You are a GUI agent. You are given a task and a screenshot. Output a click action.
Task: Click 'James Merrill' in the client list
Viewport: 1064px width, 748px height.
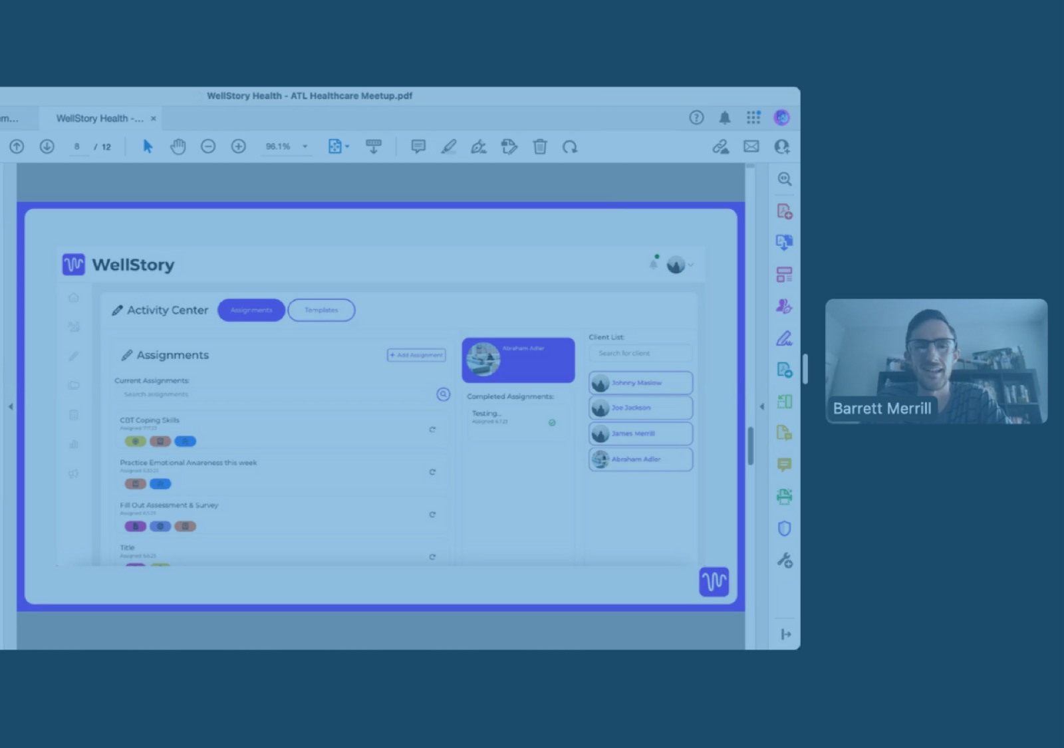640,434
